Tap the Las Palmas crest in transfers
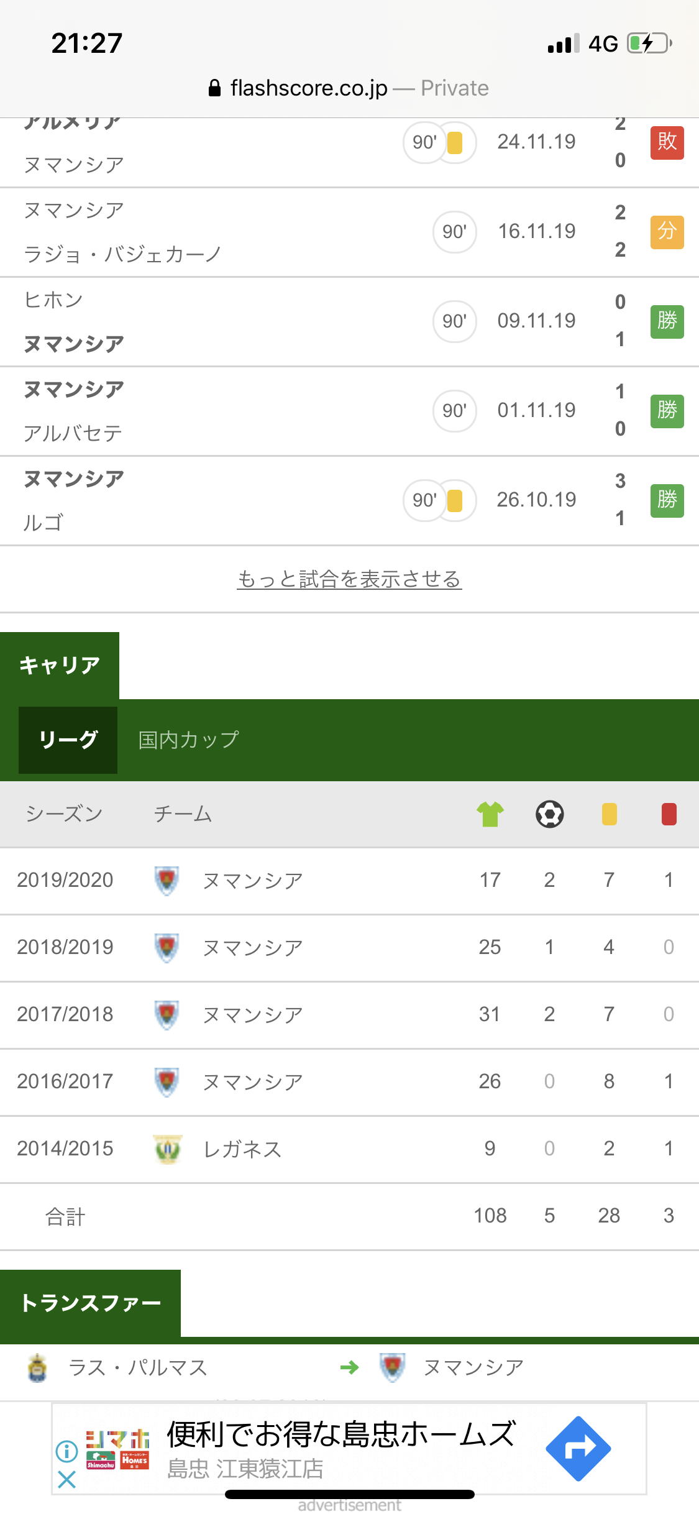Screen dimensions: 699x1514 [x=38, y=1367]
